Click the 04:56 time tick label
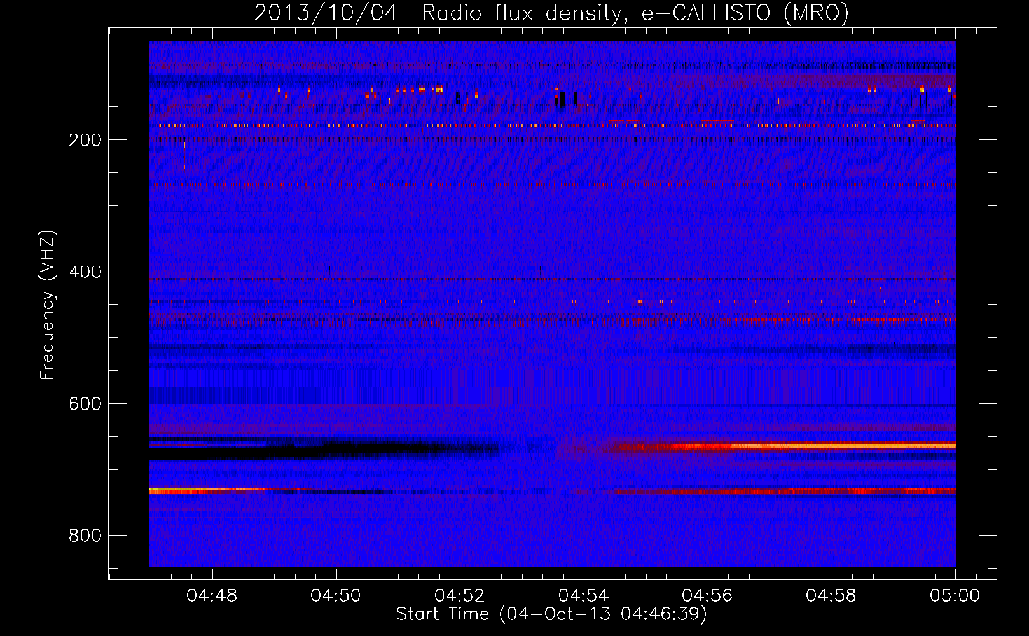The image size is (1029, 636). (x=707, y=596)
